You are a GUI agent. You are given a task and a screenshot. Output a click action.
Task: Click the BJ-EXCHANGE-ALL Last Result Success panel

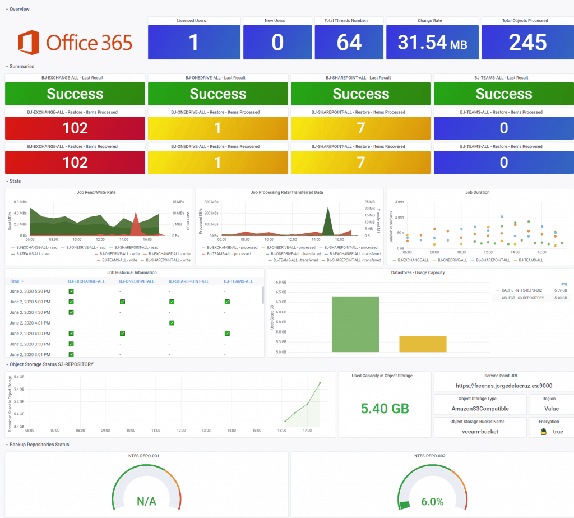(75, 94)
